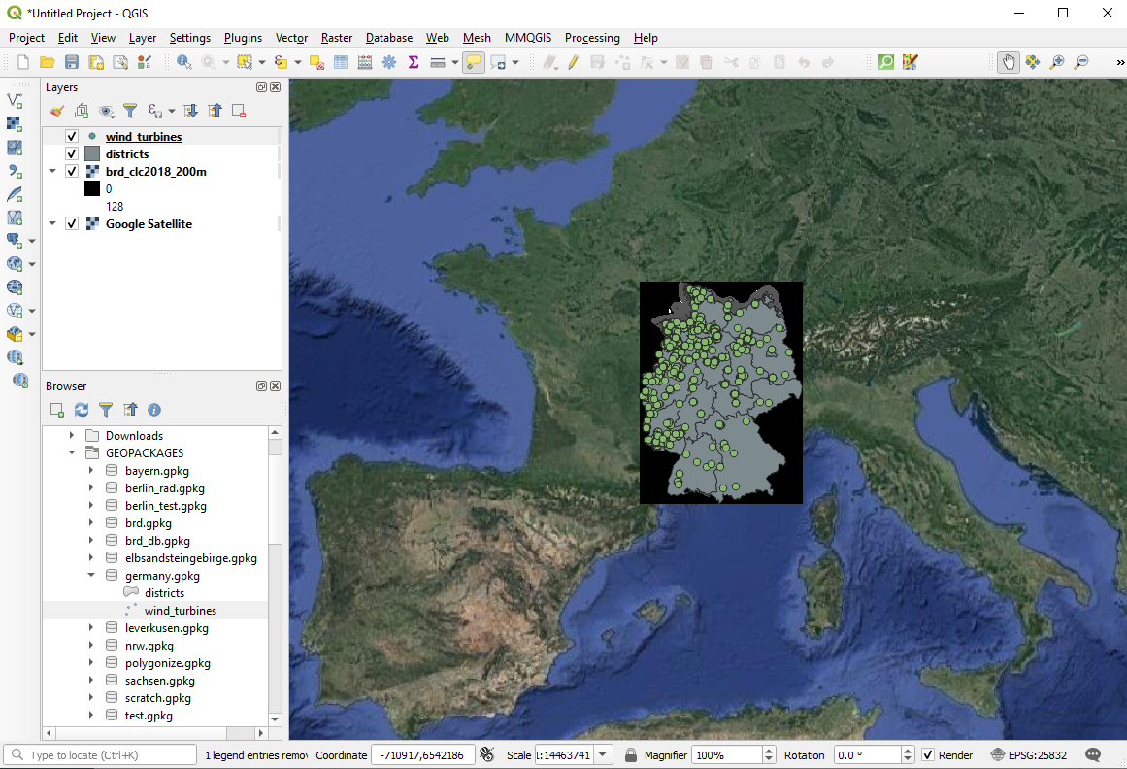Open the Layer Styling panel with brush icon

pos(57,111)
